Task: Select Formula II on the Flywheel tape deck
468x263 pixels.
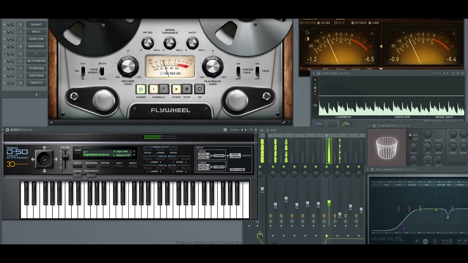Action: [164, 89]
